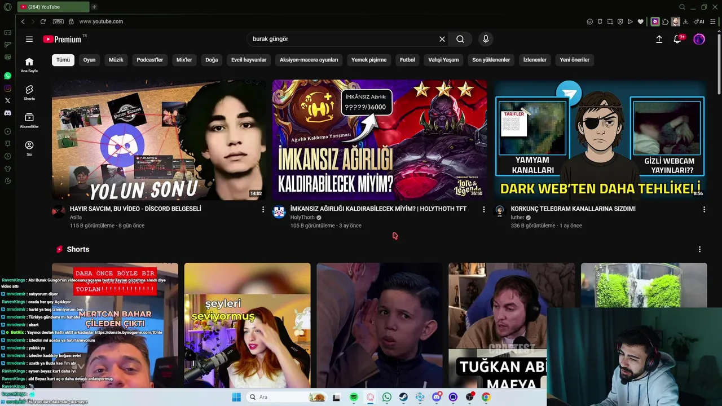The image size is (722, 406).
Task: Open Instagram in the Opera sidebar
Action: (7, 88)
